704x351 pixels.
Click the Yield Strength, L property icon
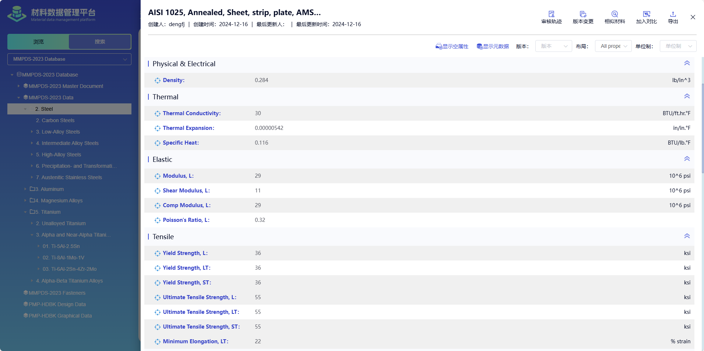click(158, 253)
